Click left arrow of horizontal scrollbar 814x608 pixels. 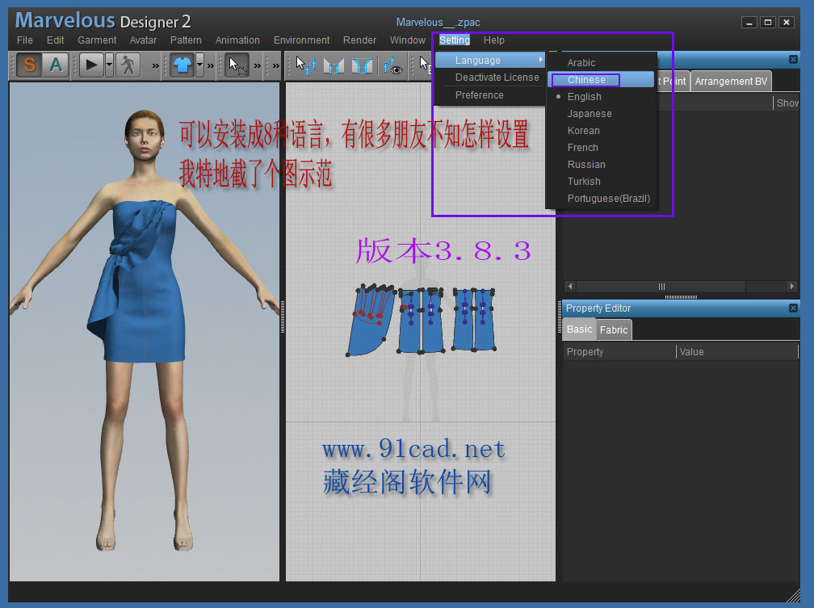pos(570,286)
